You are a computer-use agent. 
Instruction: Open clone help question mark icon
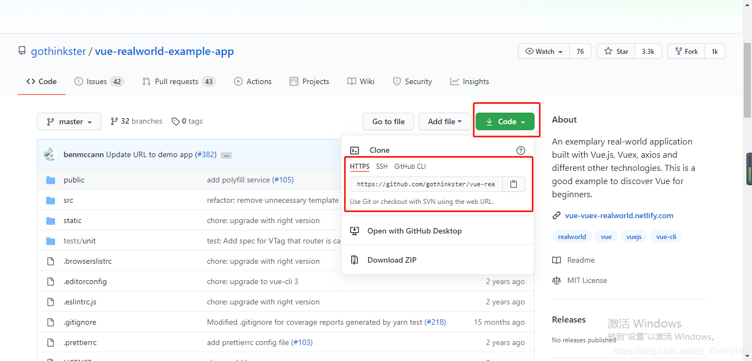tap(521, 151)
